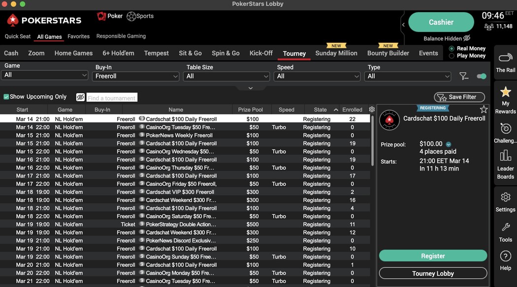This screenshot has height=287, width=517.
Task: Click the tournament spade badge icon
Action: click(389, 120)
